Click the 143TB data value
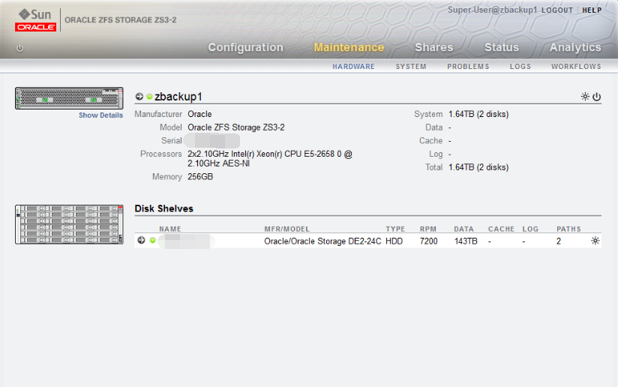The height and width of the screenshot is (387, 618). [466, 241]
